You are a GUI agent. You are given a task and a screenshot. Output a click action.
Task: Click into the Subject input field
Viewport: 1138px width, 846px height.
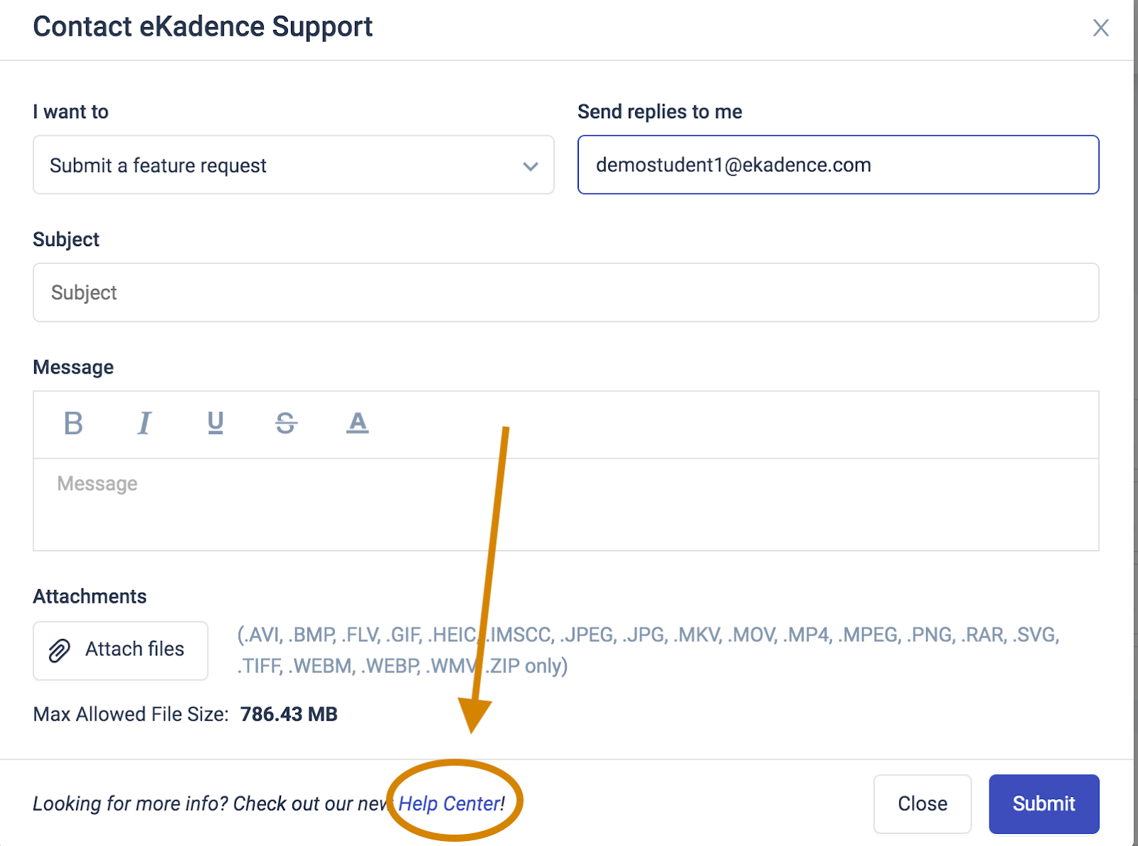coord(565,292)
